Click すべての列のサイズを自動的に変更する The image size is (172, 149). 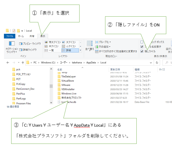pyautogui.click(x=116, y=51)
